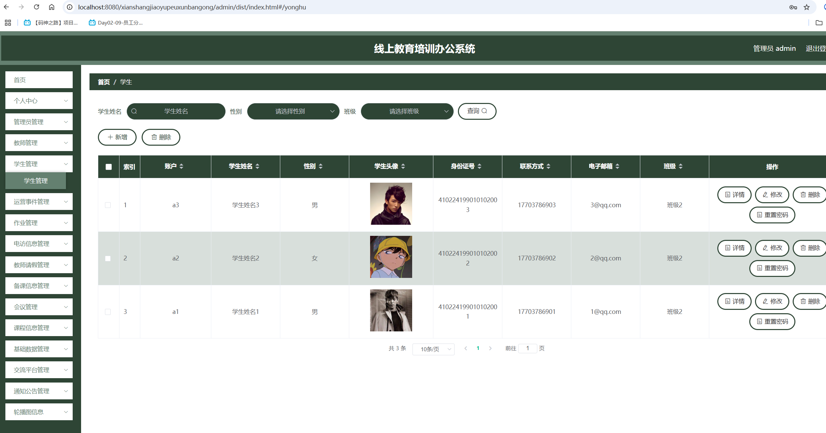This screenshot has width=826, height=433.
Task: Open 会议管理 in the sidebar
Action: [x=39, y=307]
